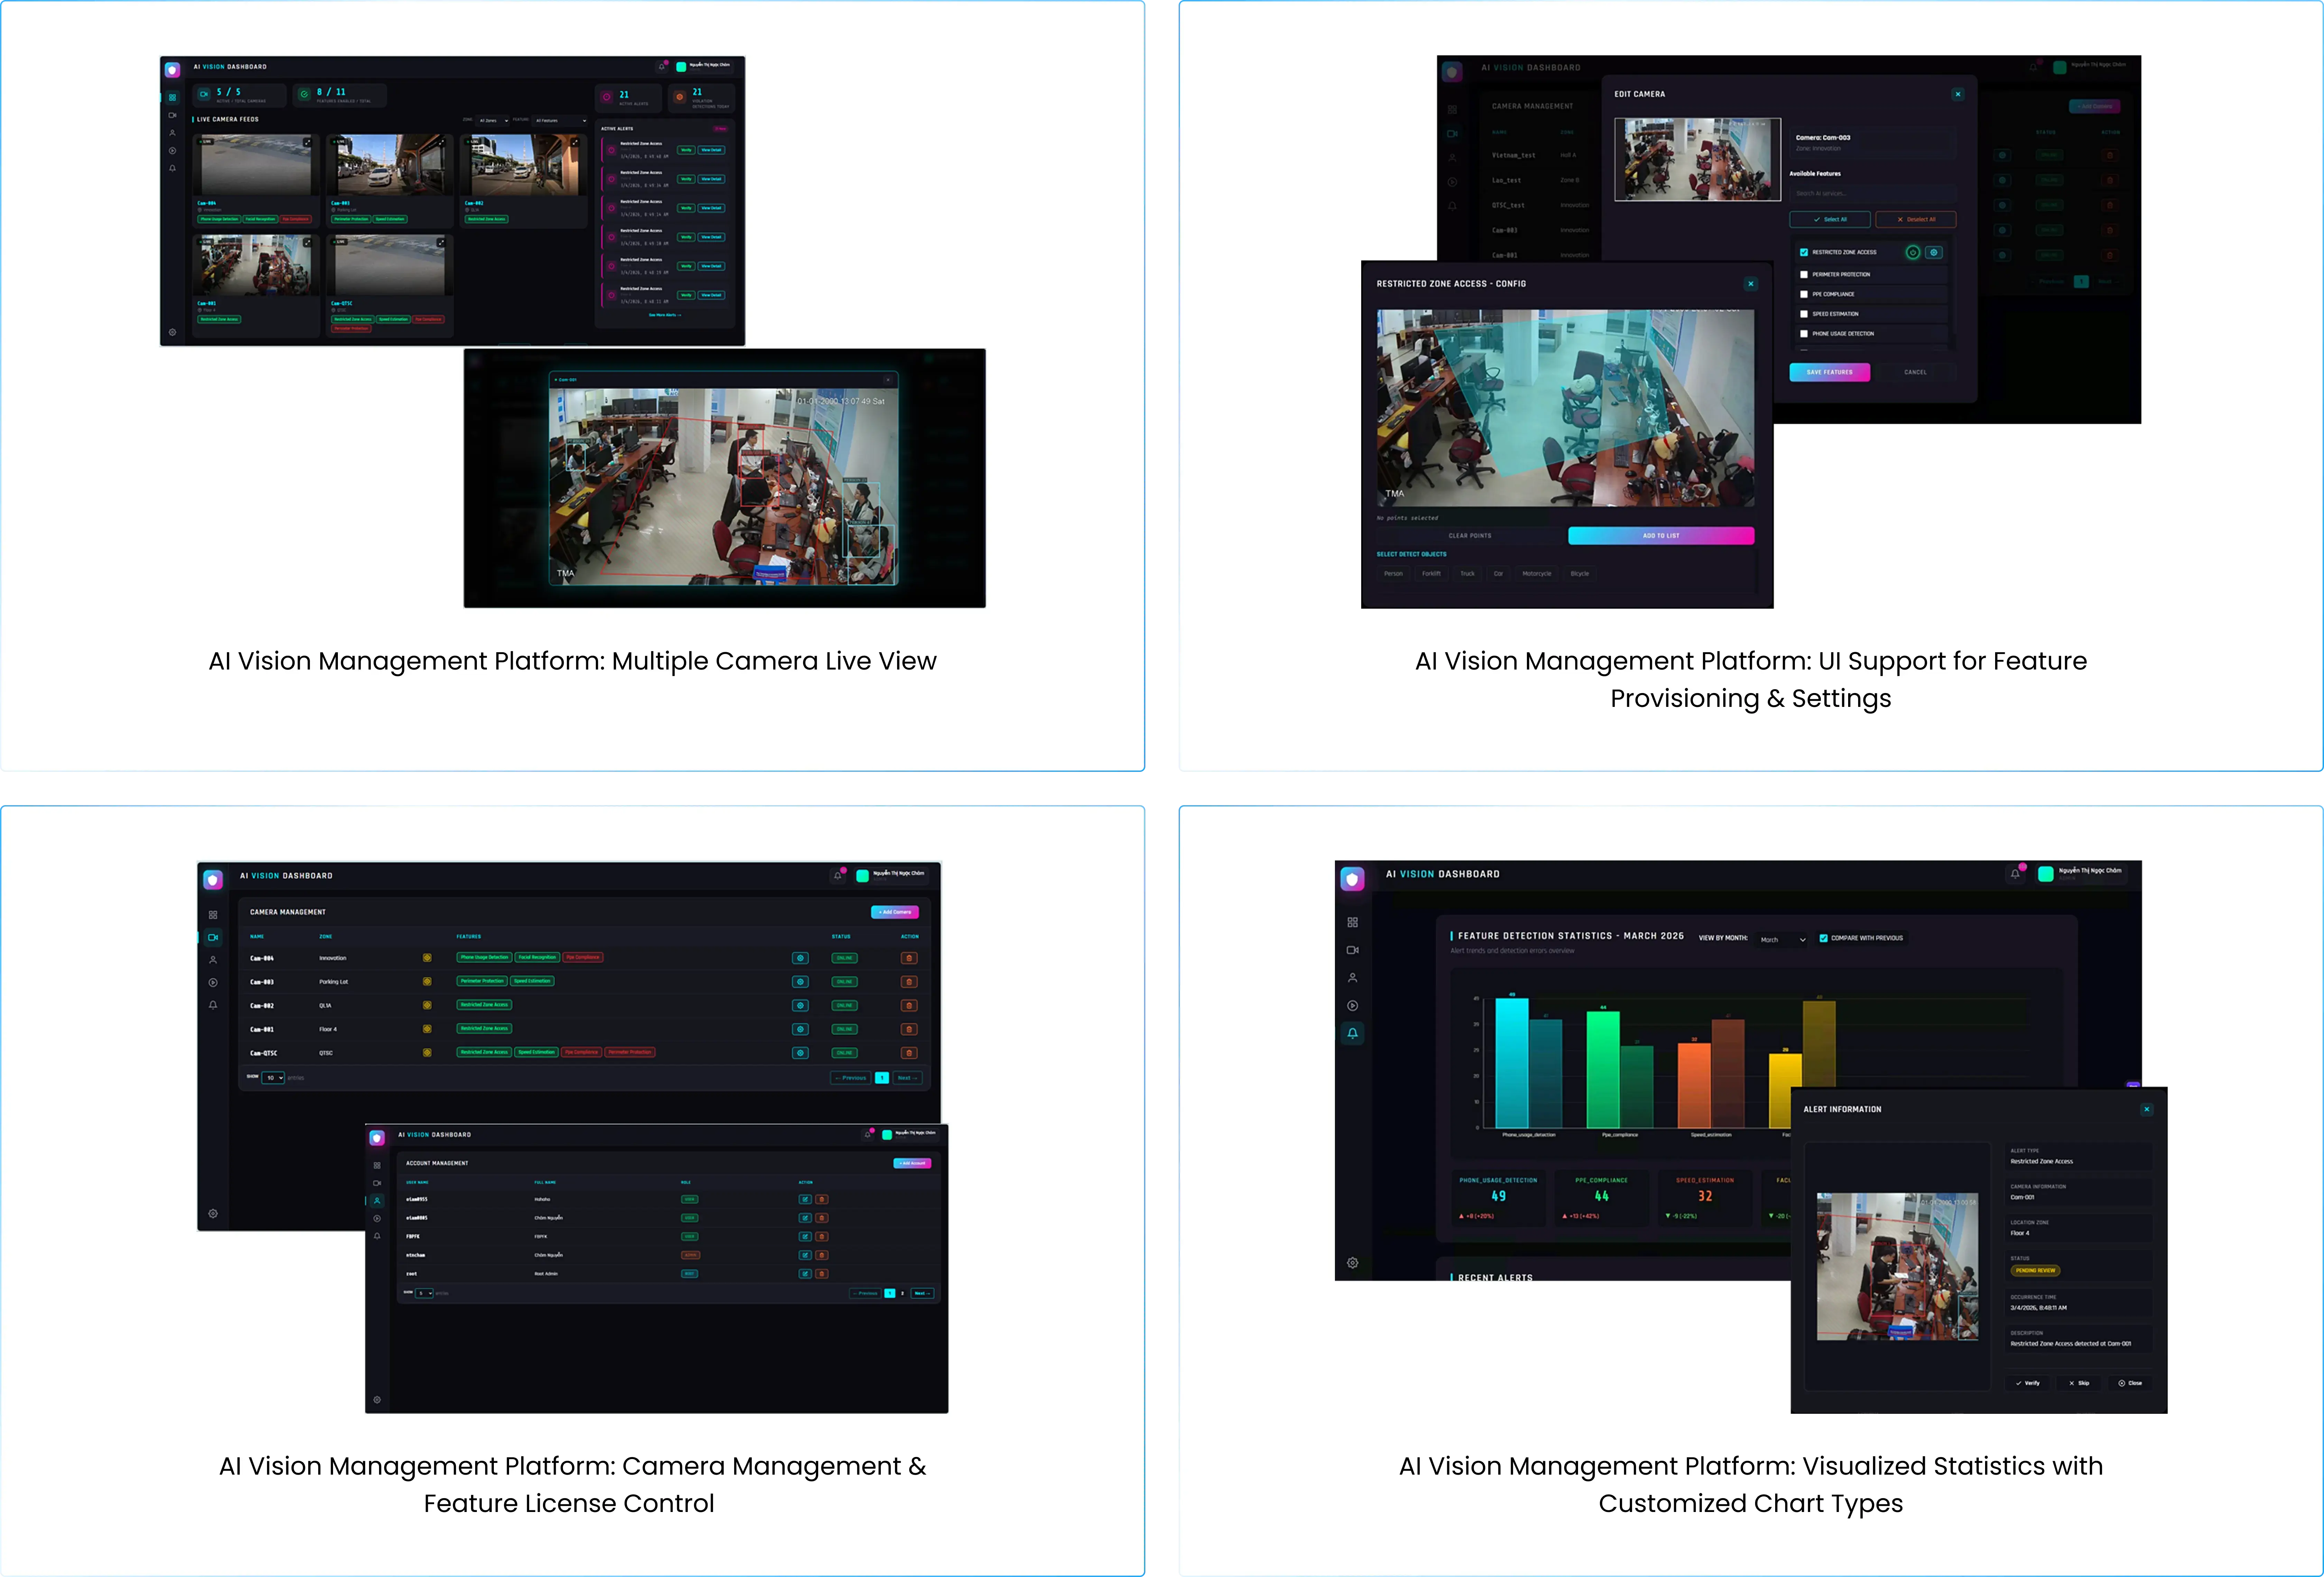The height and width of the screenshot is (1577, 2324).
Task: Untick the Compare With Previous checkbox
Action: click(1824, 938)
